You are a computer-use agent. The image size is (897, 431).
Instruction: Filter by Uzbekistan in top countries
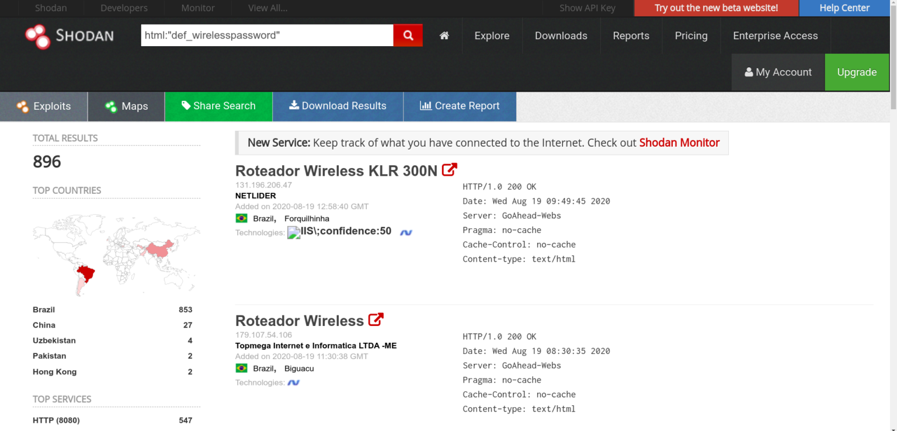click(x=54, y=340)
